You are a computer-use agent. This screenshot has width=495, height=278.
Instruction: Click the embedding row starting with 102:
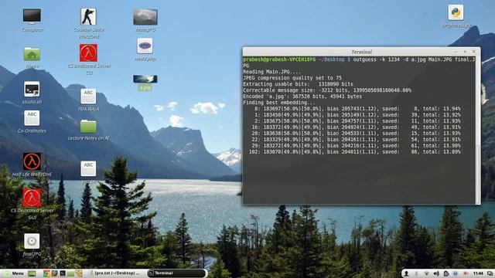(x=354, y=152)
